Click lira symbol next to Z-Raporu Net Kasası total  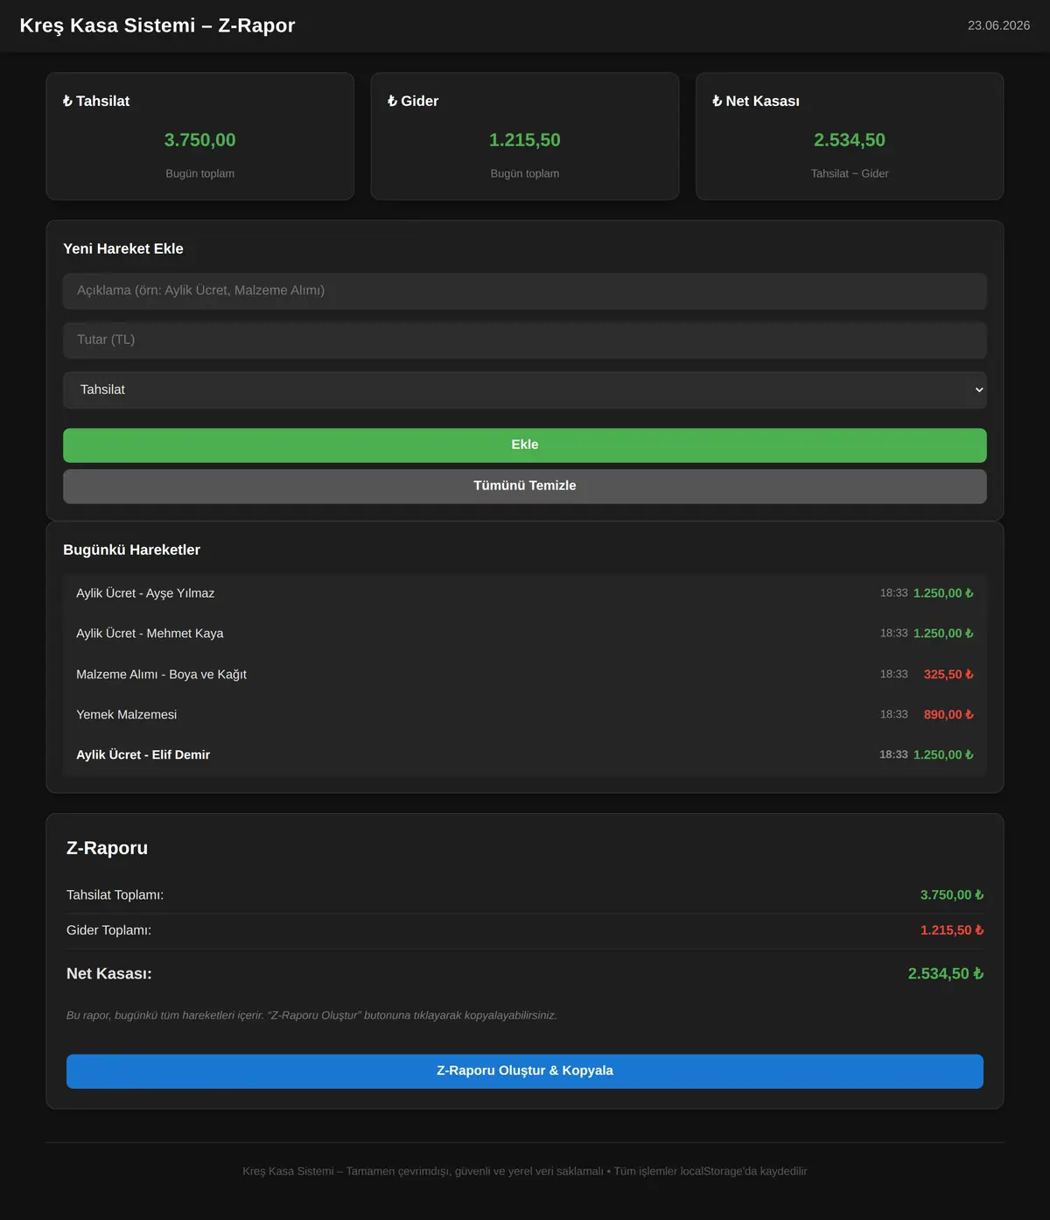coord(978,974)
